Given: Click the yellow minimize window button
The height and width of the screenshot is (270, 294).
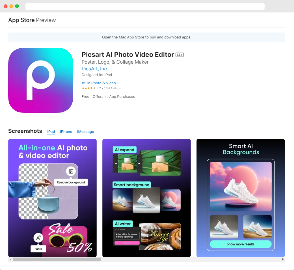Looking at the screenshot, I should tap(11, 6).
